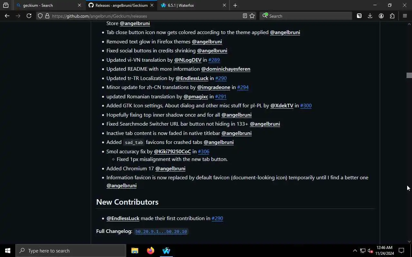The image size is (412, 257).
Task: Click the sad_tab code label
Action: 134,142
